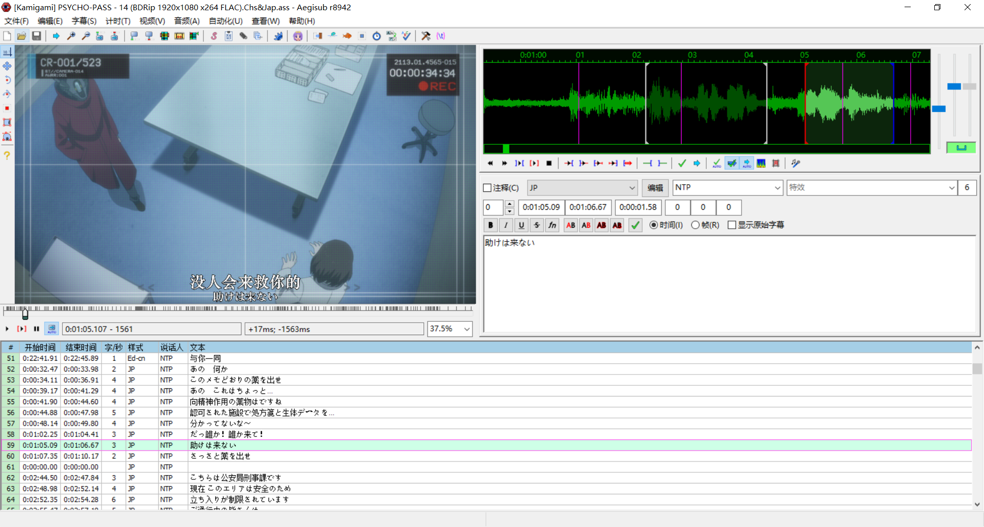Open the 特效 effect dropdown
This screenshot has height=527, width=984.
[x=872, y=188]
